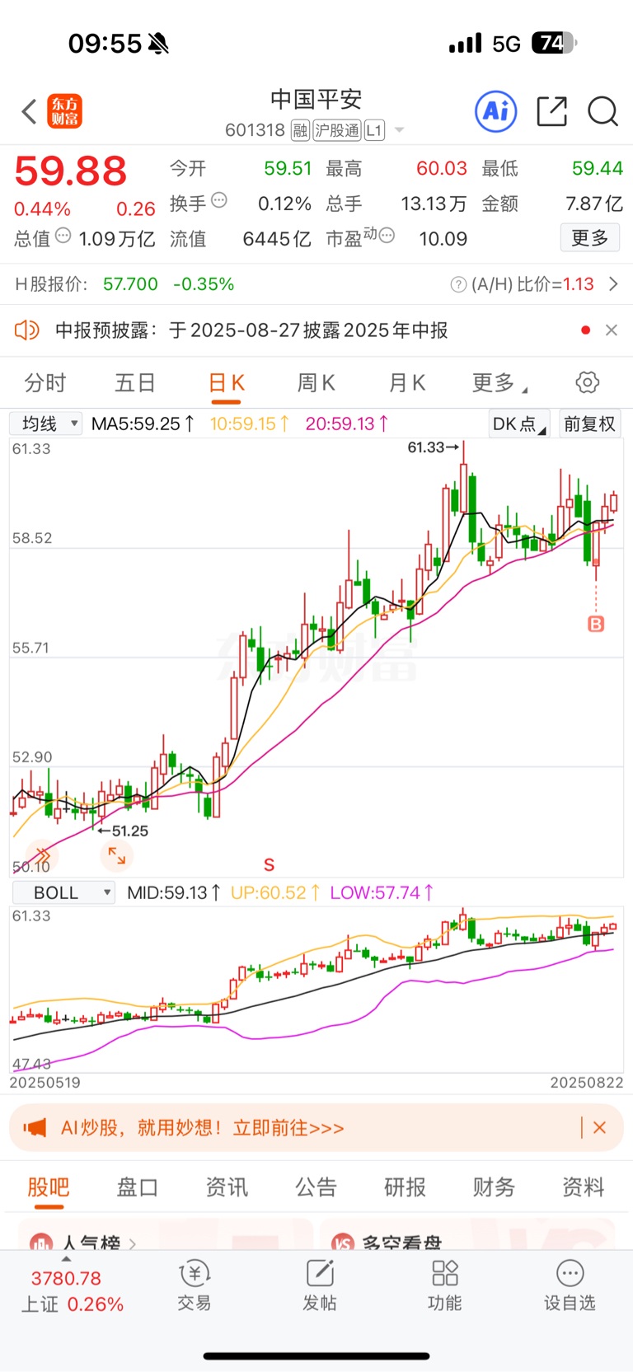Expand the H股 row chevron
The image size is (633, 1372).
(x=613, y=284)
